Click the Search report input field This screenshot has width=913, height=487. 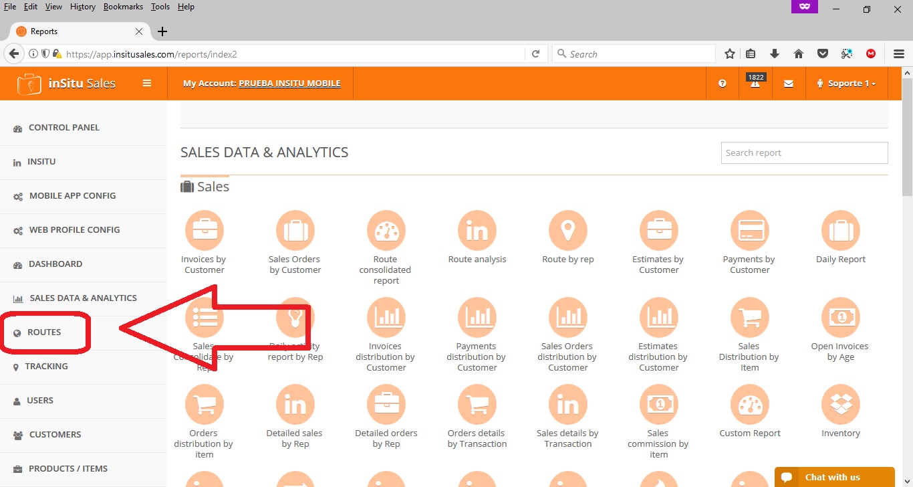(x=804, y=153)
